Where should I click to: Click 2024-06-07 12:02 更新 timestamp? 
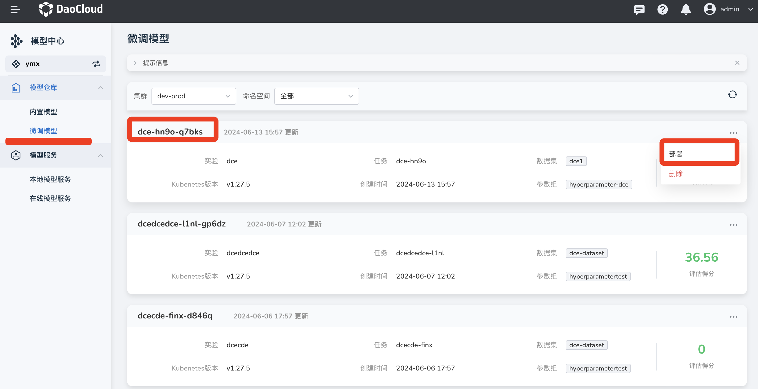pos(284,224)
